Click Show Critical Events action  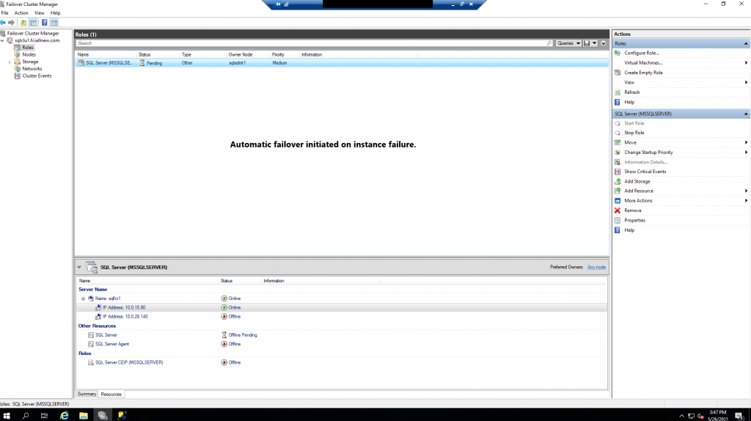(645, 172)
